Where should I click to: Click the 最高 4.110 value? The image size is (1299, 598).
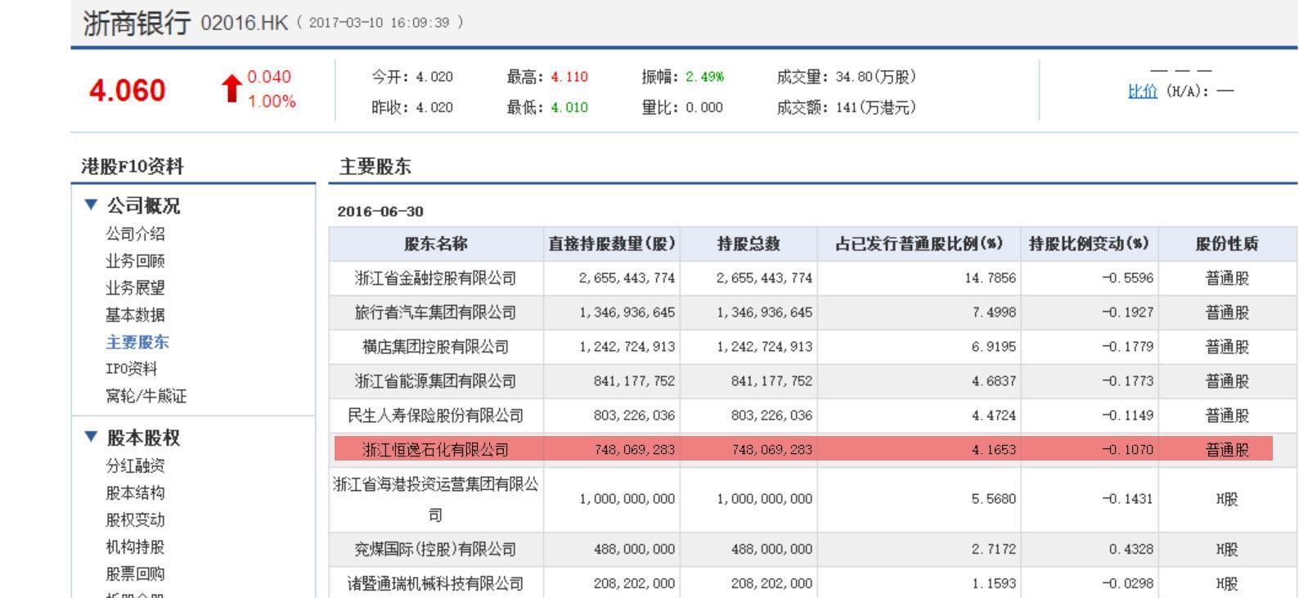click(x=569, y=77)
